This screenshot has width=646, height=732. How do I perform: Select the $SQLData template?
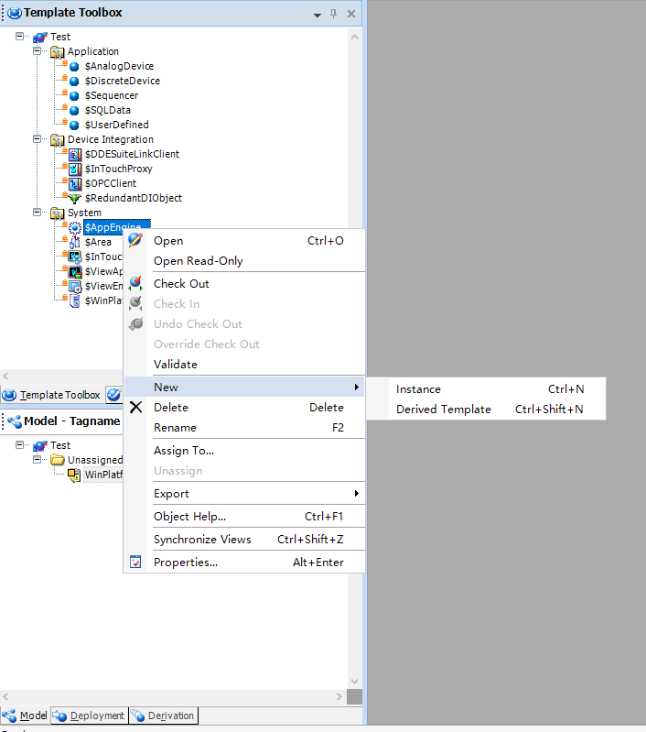(107, 110)
